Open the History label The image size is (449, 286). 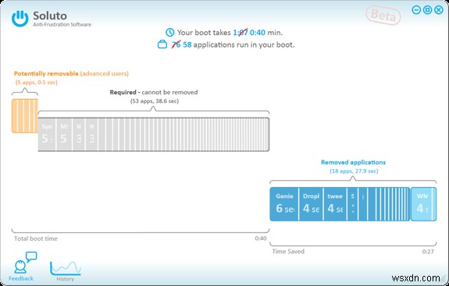[66, 279]
